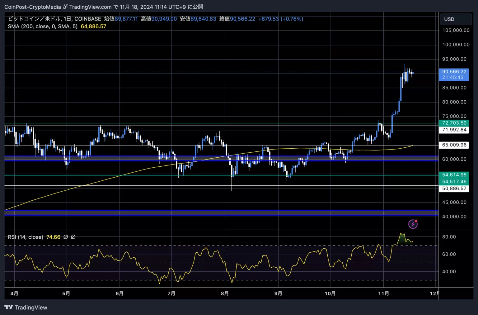Viewport: 478px width, 315px height.
Task: Click the 8月 label on the time axis
Action: (x=225, y=294)
